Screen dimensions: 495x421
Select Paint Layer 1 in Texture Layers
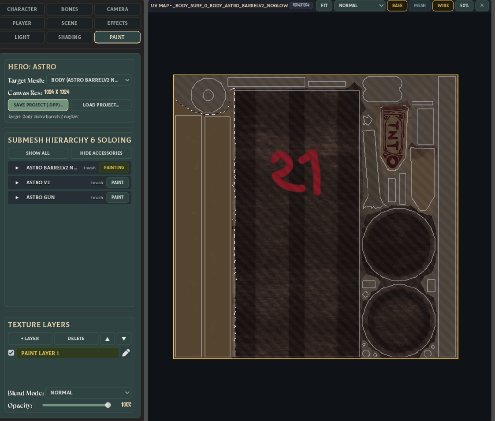click(67, 353)
